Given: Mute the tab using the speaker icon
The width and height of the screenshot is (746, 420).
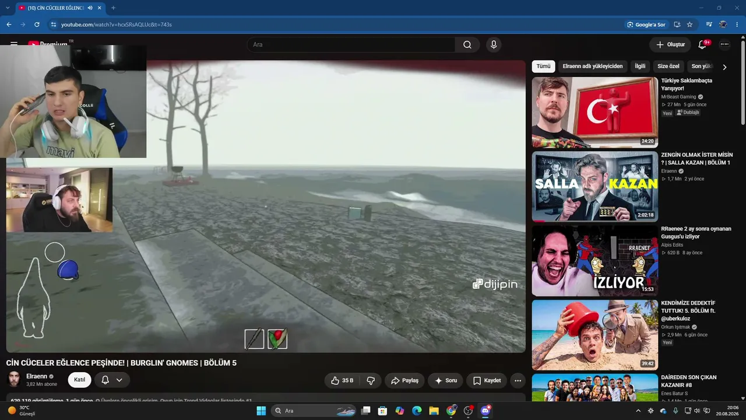Looking at the screenshot, I should (x=90, y=8).
